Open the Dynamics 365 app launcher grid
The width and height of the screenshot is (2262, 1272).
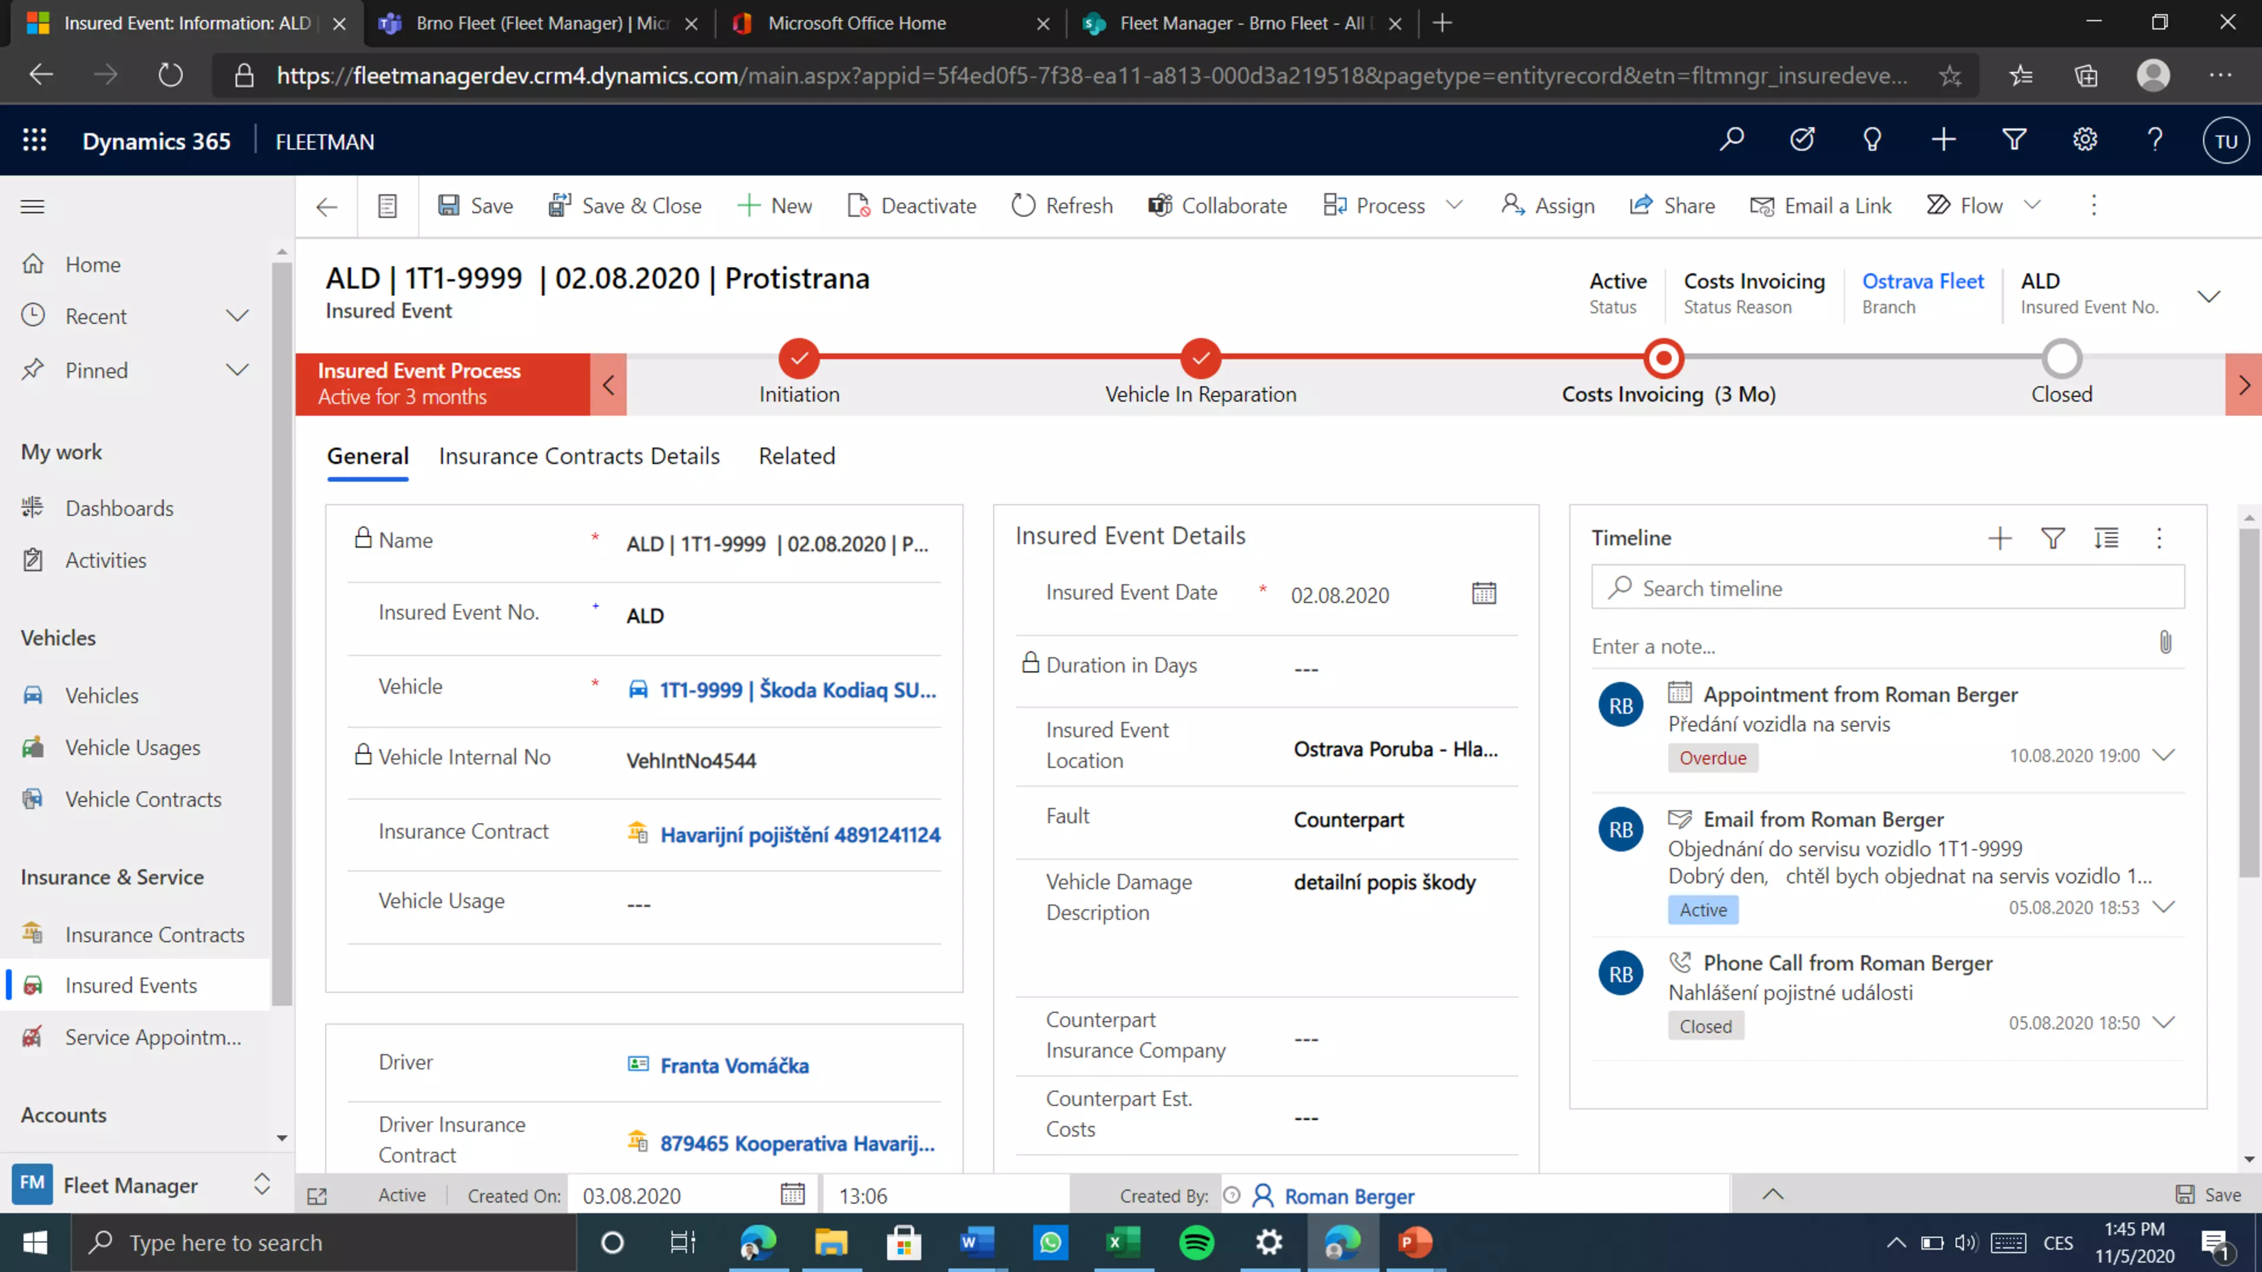tap(34, 141)
